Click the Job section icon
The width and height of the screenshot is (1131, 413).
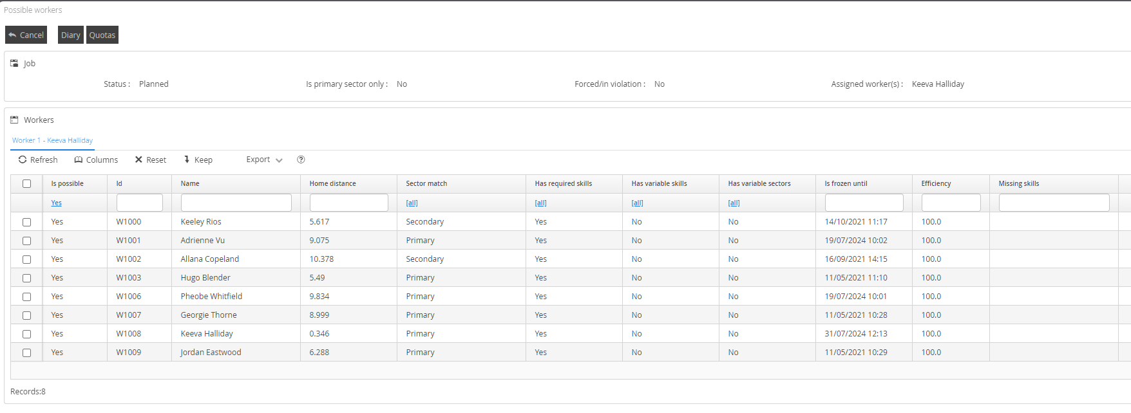[x=14, y=63]
